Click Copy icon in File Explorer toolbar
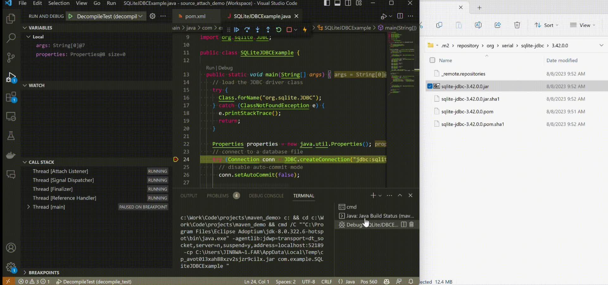The image size is (608, 285). tap(439, 25)
